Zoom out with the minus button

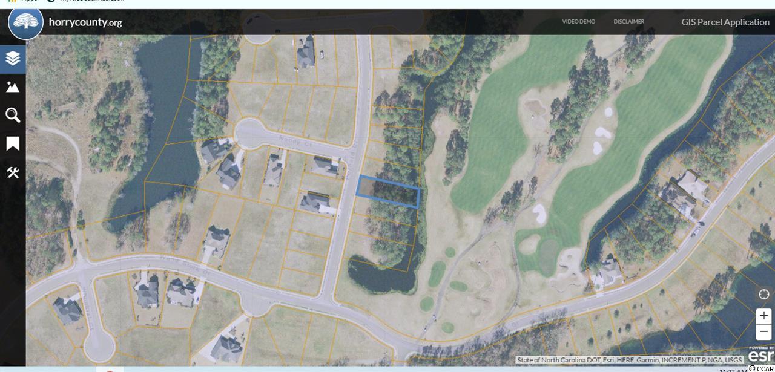pyautogui.click(x=763, y=332)
